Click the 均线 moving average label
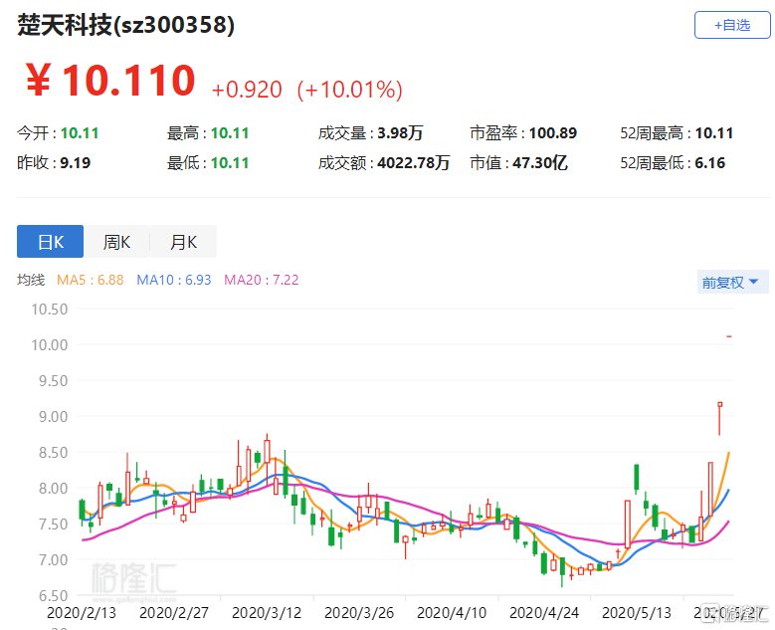The height and width of the screenshot is (630, 775). click(31, 280)
